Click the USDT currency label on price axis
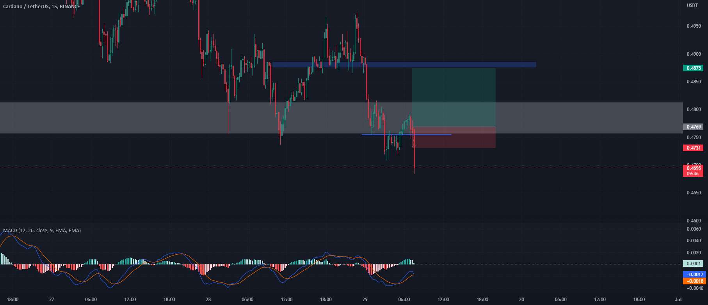Image resolution: width=708 pixels, height=305 pixels. coord(692,5)
